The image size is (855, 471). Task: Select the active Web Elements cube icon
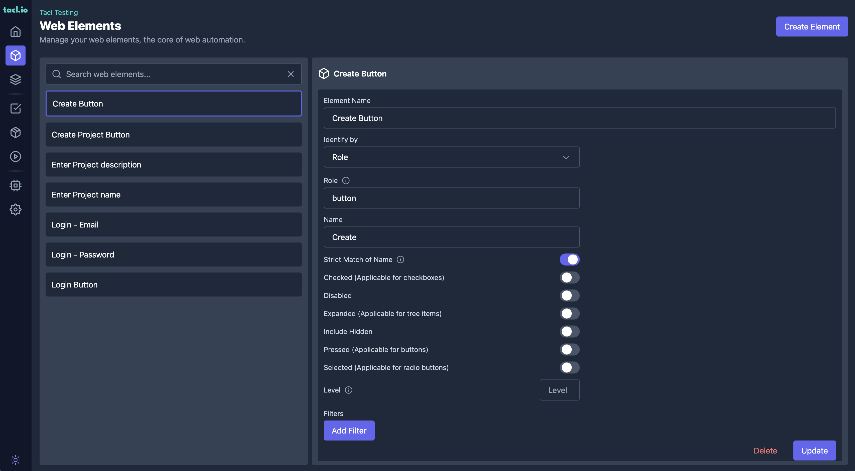16,55
